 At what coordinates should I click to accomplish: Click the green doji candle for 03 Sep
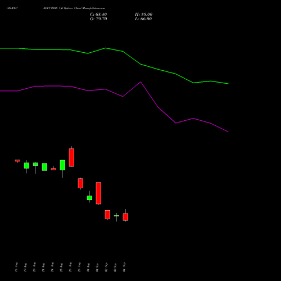pos(116,216)
